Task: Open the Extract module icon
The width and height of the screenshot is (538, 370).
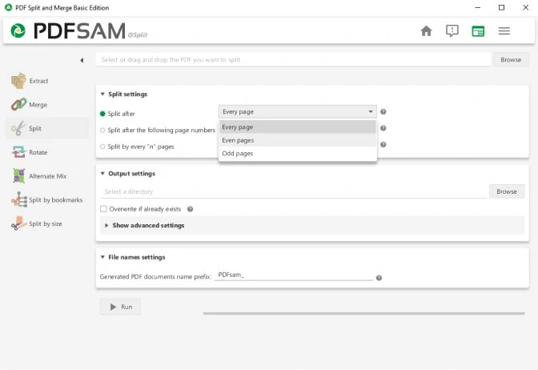Action: 18,81
